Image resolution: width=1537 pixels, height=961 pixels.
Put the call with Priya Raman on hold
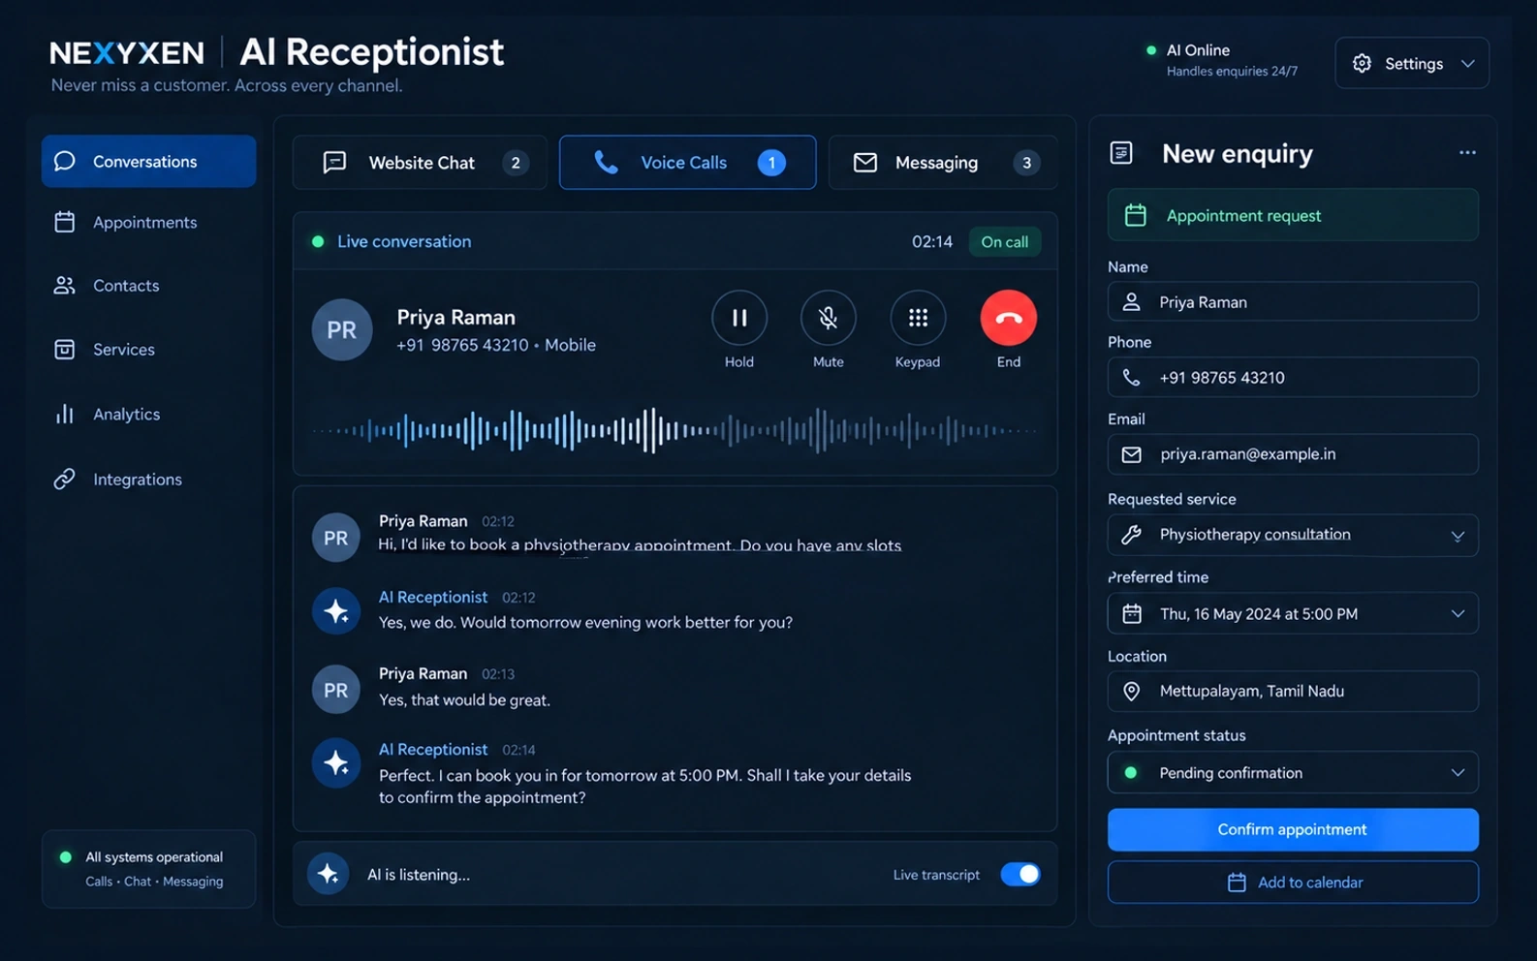tap(738, 318)
